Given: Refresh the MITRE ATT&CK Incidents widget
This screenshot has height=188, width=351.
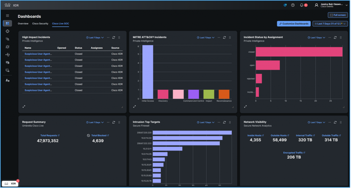Looking at the screenshot, I should tap(224, 37).
